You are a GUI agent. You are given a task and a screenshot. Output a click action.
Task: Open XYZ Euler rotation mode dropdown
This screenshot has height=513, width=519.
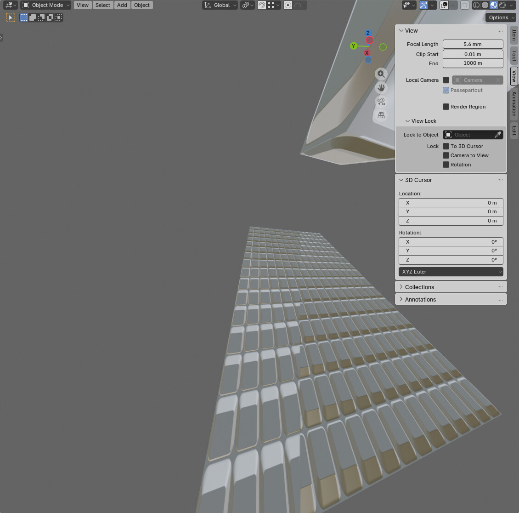451,272
